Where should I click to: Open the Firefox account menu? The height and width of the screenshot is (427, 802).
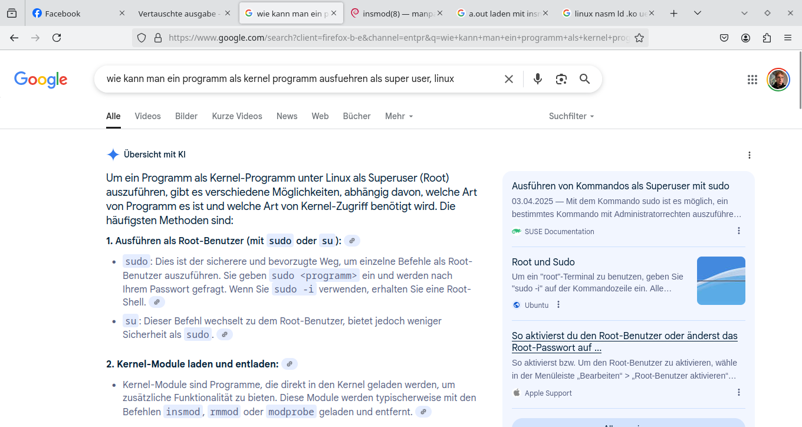[x=745, y=37]
